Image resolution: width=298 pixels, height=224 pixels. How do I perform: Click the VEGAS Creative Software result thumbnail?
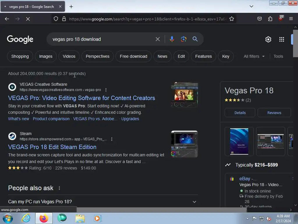click(184, 95)
